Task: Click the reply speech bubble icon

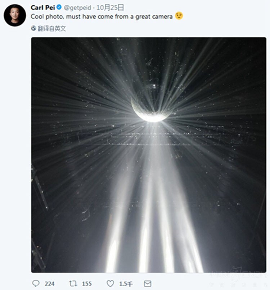Action: [36, 284]
